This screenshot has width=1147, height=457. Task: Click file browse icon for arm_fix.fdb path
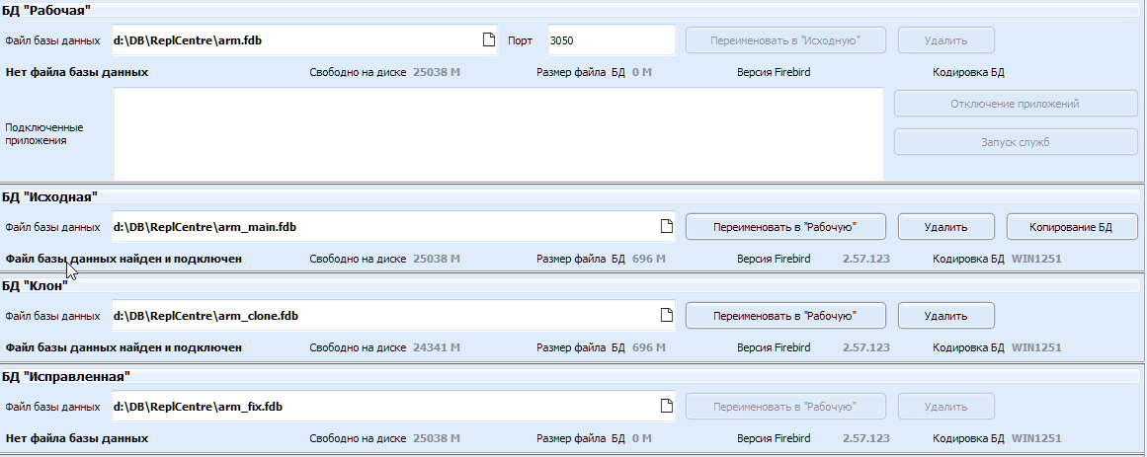666,406
